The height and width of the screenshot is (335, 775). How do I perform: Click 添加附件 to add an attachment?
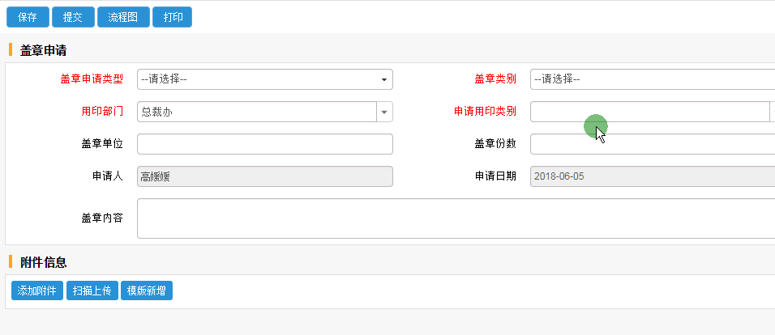(37, 290)
